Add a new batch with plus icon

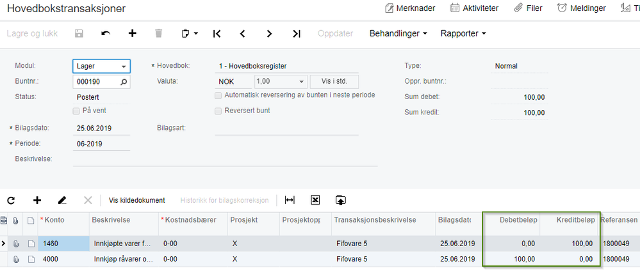click(x=133, y=33)
